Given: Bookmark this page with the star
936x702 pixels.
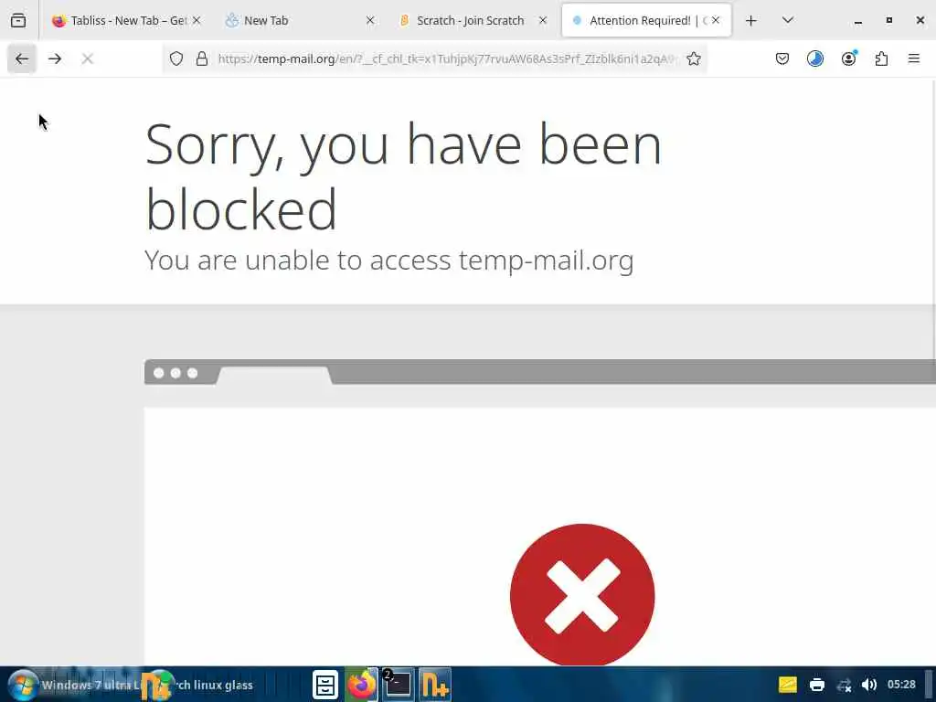Looking at the screenshot, I should coord(693,58).
